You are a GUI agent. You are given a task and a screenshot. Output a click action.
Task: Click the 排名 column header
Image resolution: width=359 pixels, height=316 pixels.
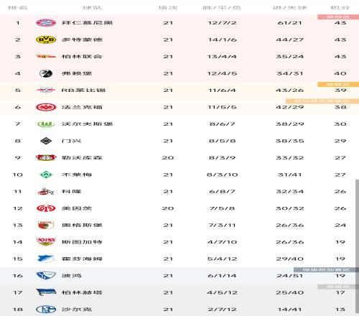pyautogui.click(x=17, y=7)
